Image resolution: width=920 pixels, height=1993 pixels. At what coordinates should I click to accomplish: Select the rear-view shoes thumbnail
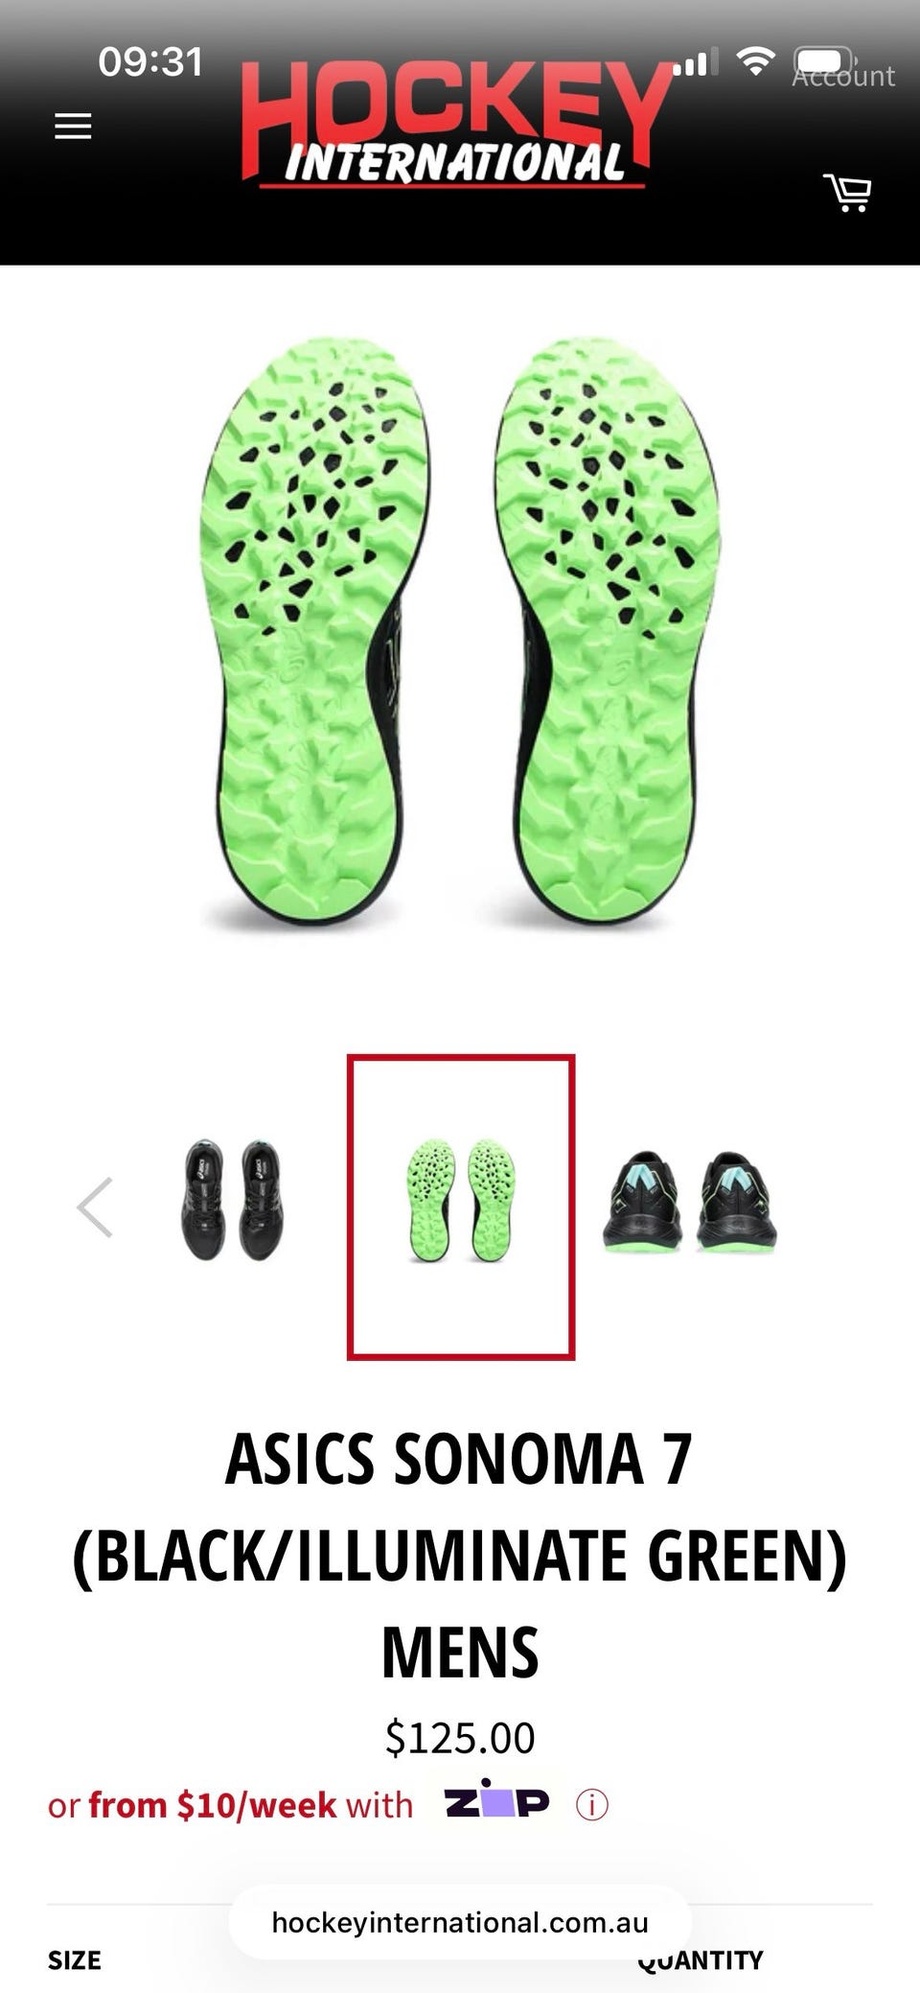[690, 1203]
